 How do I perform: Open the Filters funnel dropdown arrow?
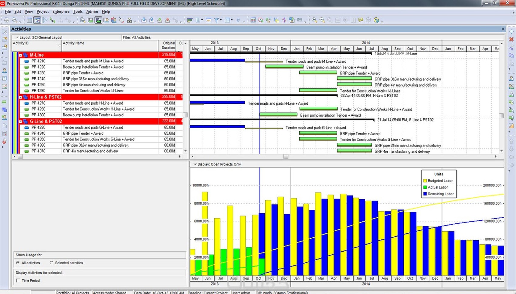tap(221, 20)
